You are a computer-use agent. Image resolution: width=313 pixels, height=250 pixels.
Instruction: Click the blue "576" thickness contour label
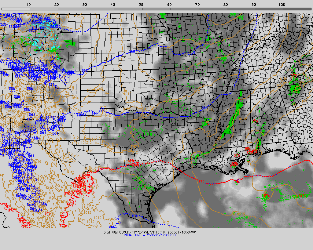click(x=135, y=216)
